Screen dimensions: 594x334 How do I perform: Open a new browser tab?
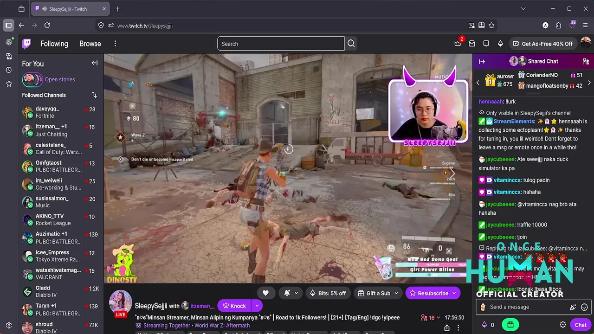click(117, 9)
